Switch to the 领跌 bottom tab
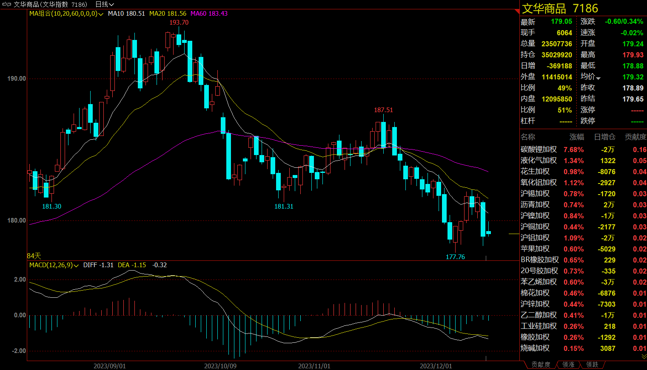This screenshot has height=370, width=647. pyautogui.click(x=592, y=365)
